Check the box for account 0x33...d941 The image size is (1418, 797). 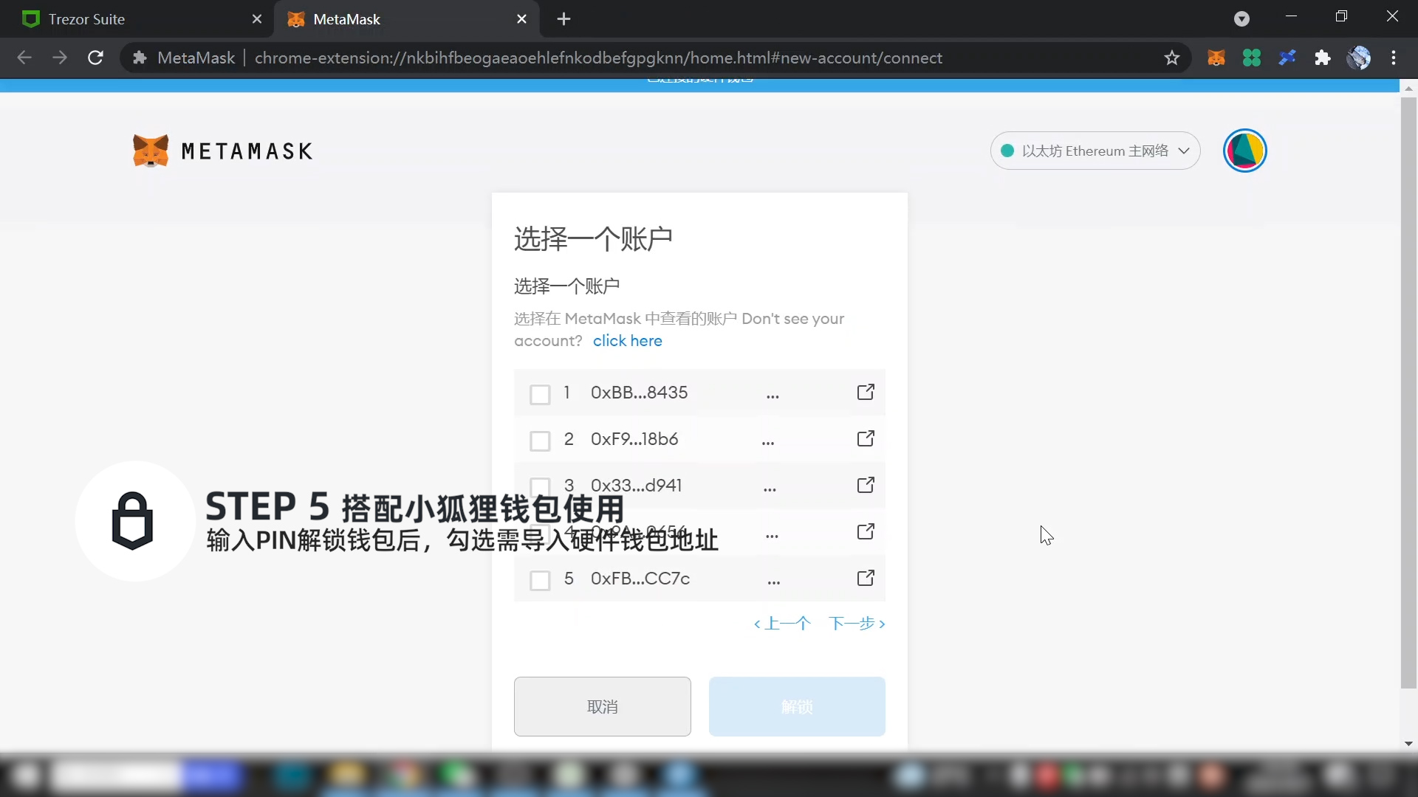[540, 486]
